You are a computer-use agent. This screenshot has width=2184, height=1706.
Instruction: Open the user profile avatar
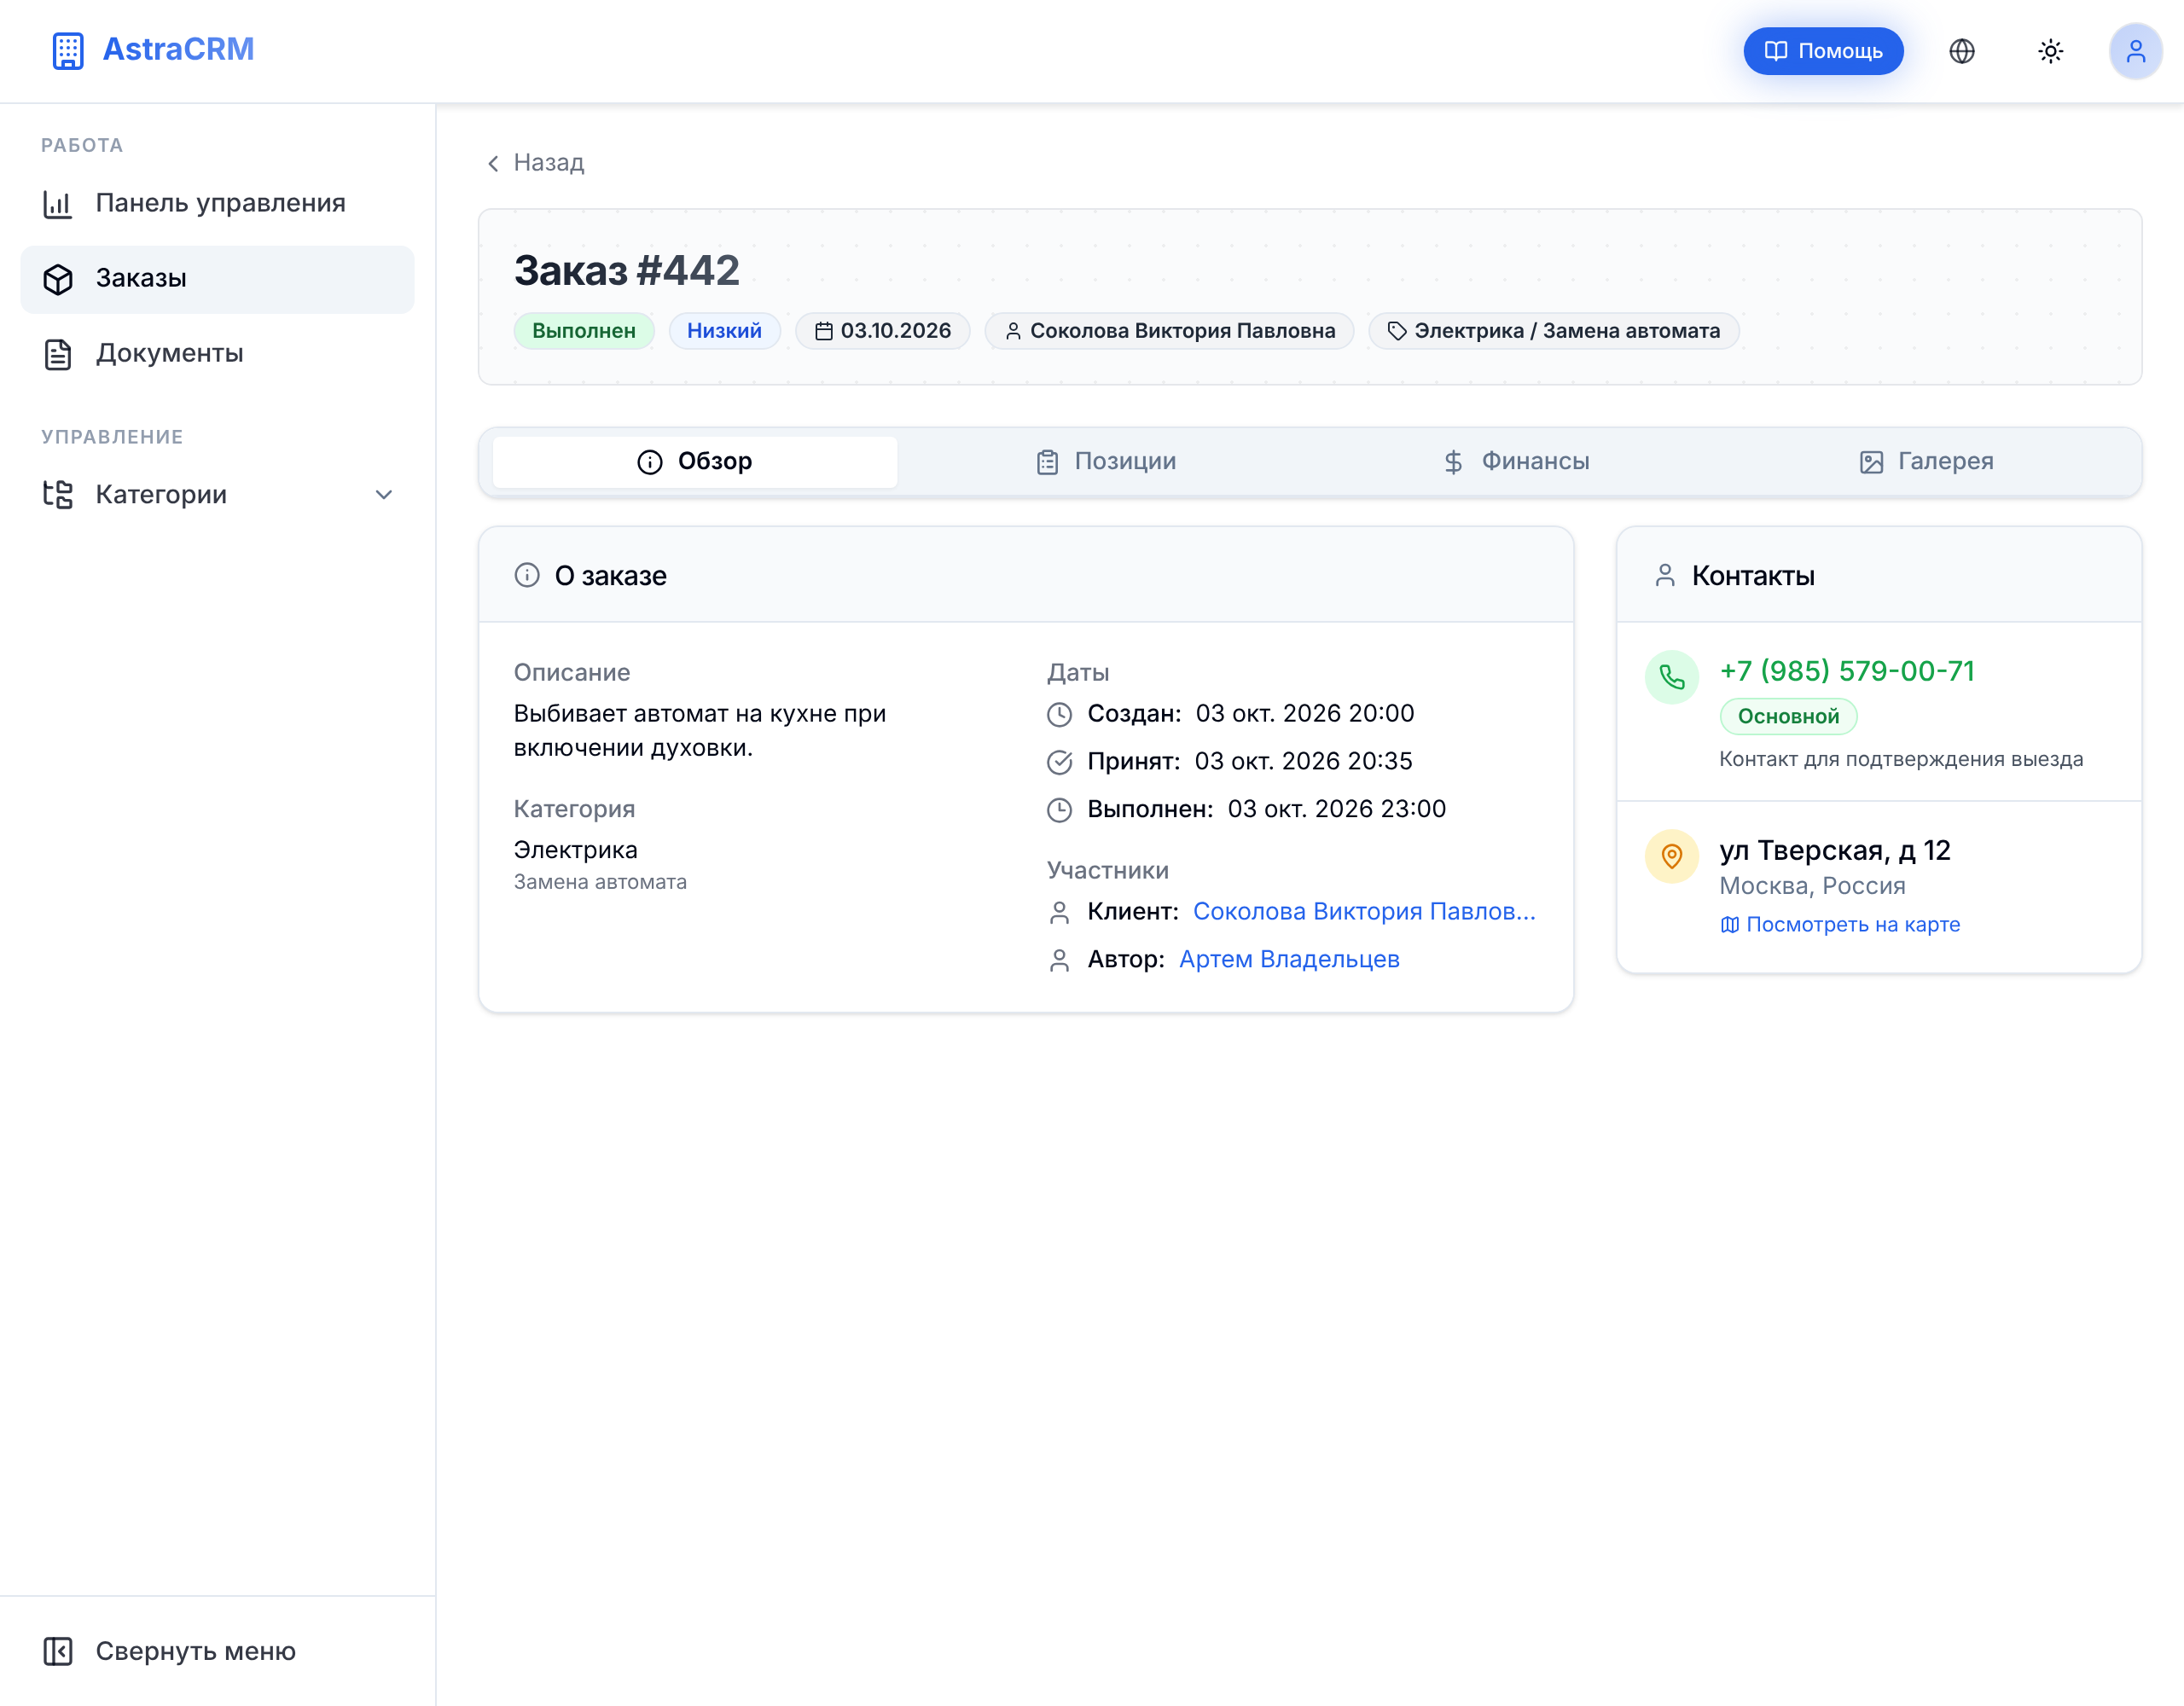[x=2136, y=51]
